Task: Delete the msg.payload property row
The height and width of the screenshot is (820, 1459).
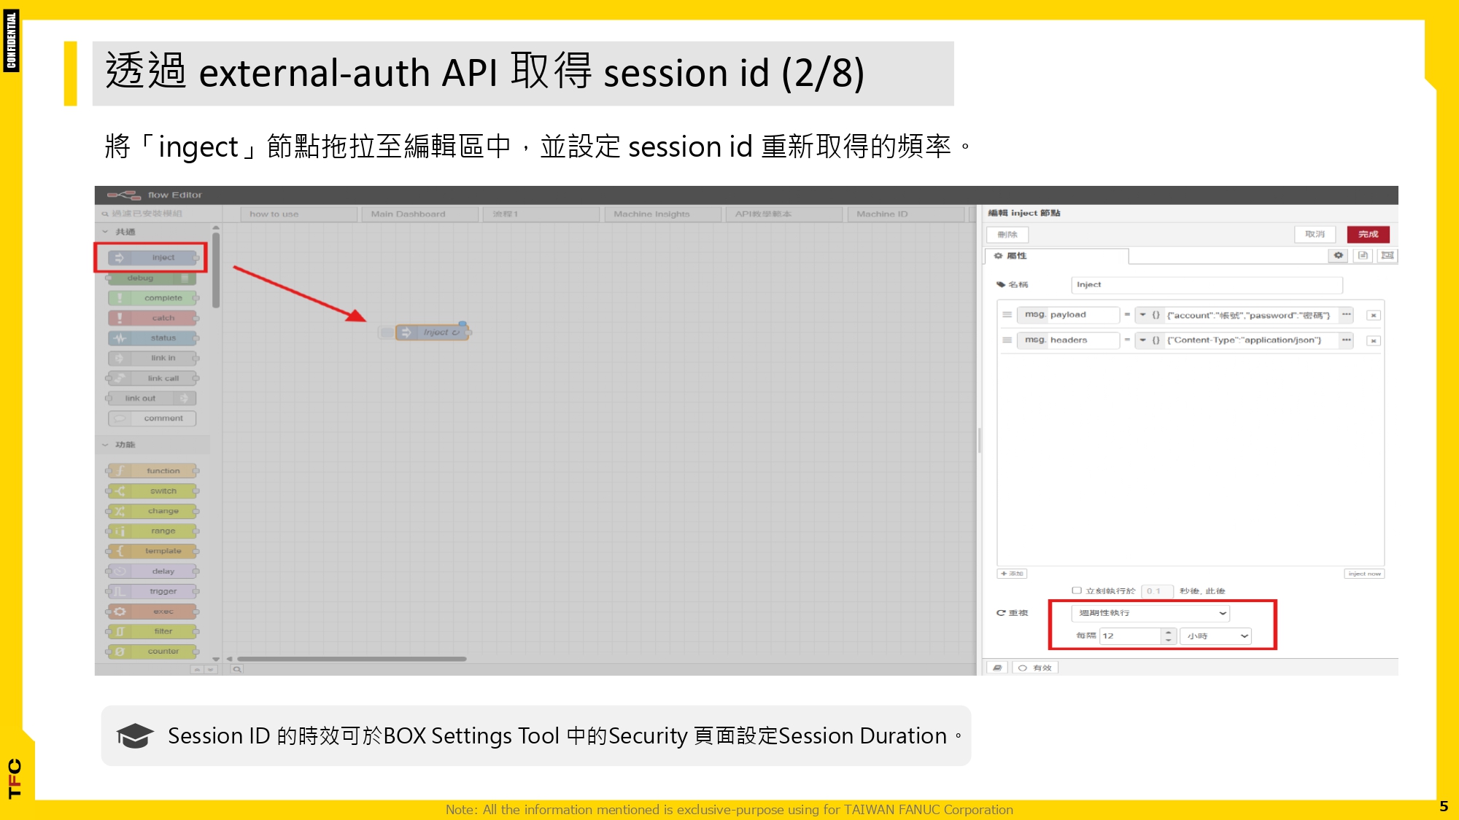Action: point(1373,315)
